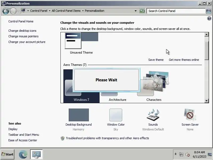Open Change desktop icons link
213x160 pixels.
coord(22,31)
